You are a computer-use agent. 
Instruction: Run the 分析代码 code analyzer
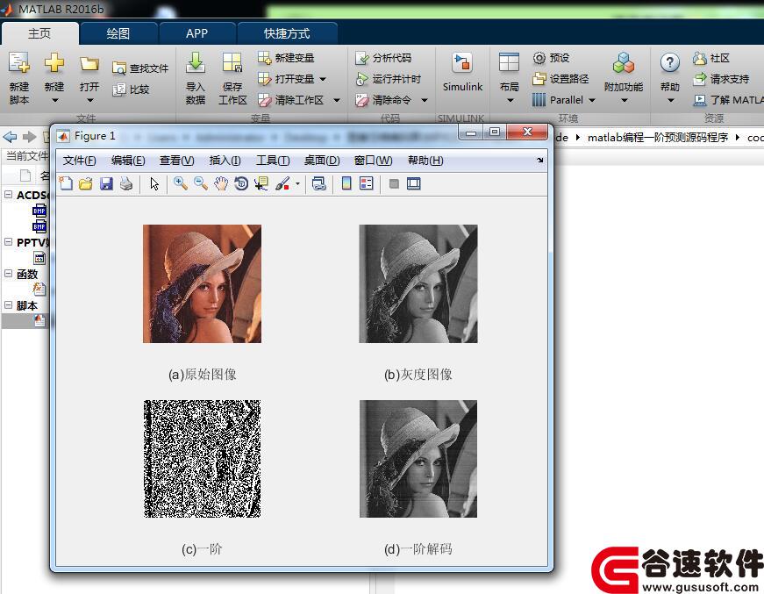tap(383, 58)
